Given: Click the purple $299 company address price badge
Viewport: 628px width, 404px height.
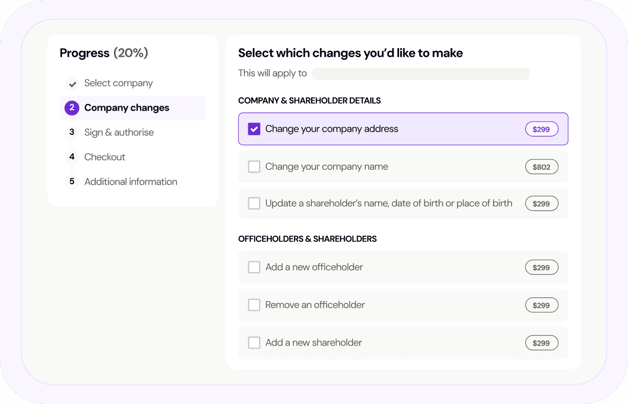Looking at the screenshot, I should tap(541, 129).
